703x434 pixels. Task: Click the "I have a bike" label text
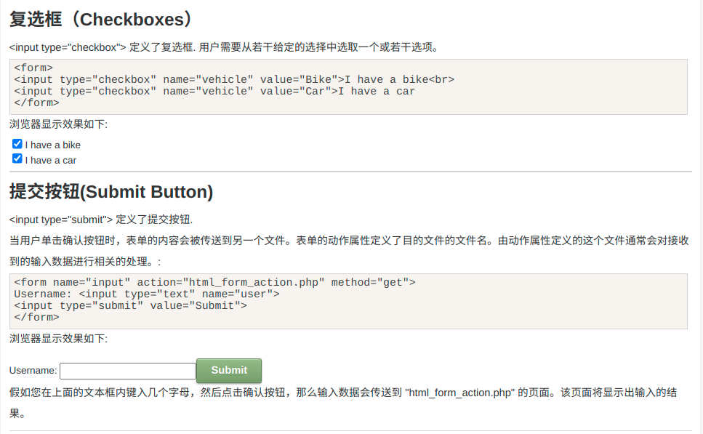[x=52, y=145]
